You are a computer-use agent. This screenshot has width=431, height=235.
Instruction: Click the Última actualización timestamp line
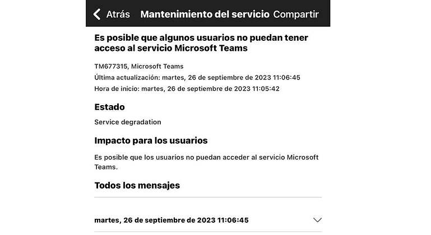pos(197,77)
